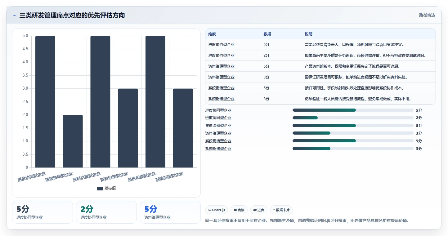
Task: Open the 路径雷达 link in the header
Action: 427,15
